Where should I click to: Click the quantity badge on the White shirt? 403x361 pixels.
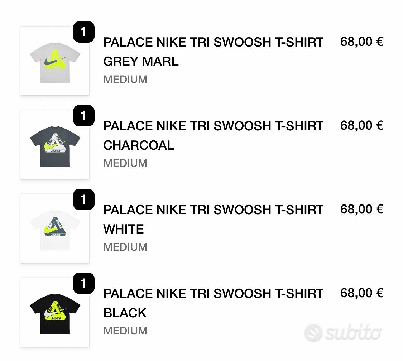pos(83,200)
